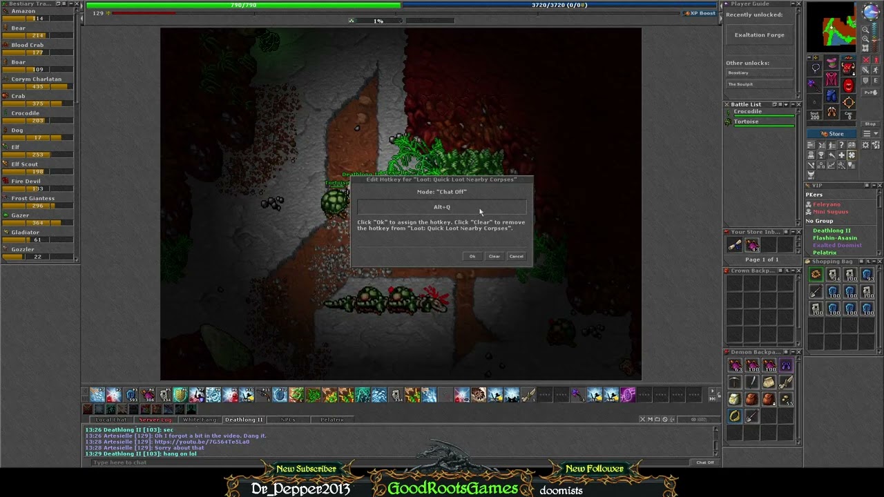Image resolution: width=884 pixels, height=497 pixels.
Task: Toggle the PvP mode button
Action: click(870, 92)
